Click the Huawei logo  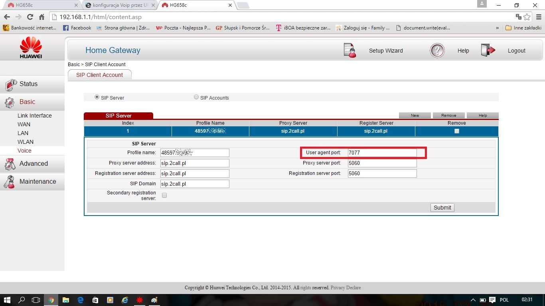point(31,47)
